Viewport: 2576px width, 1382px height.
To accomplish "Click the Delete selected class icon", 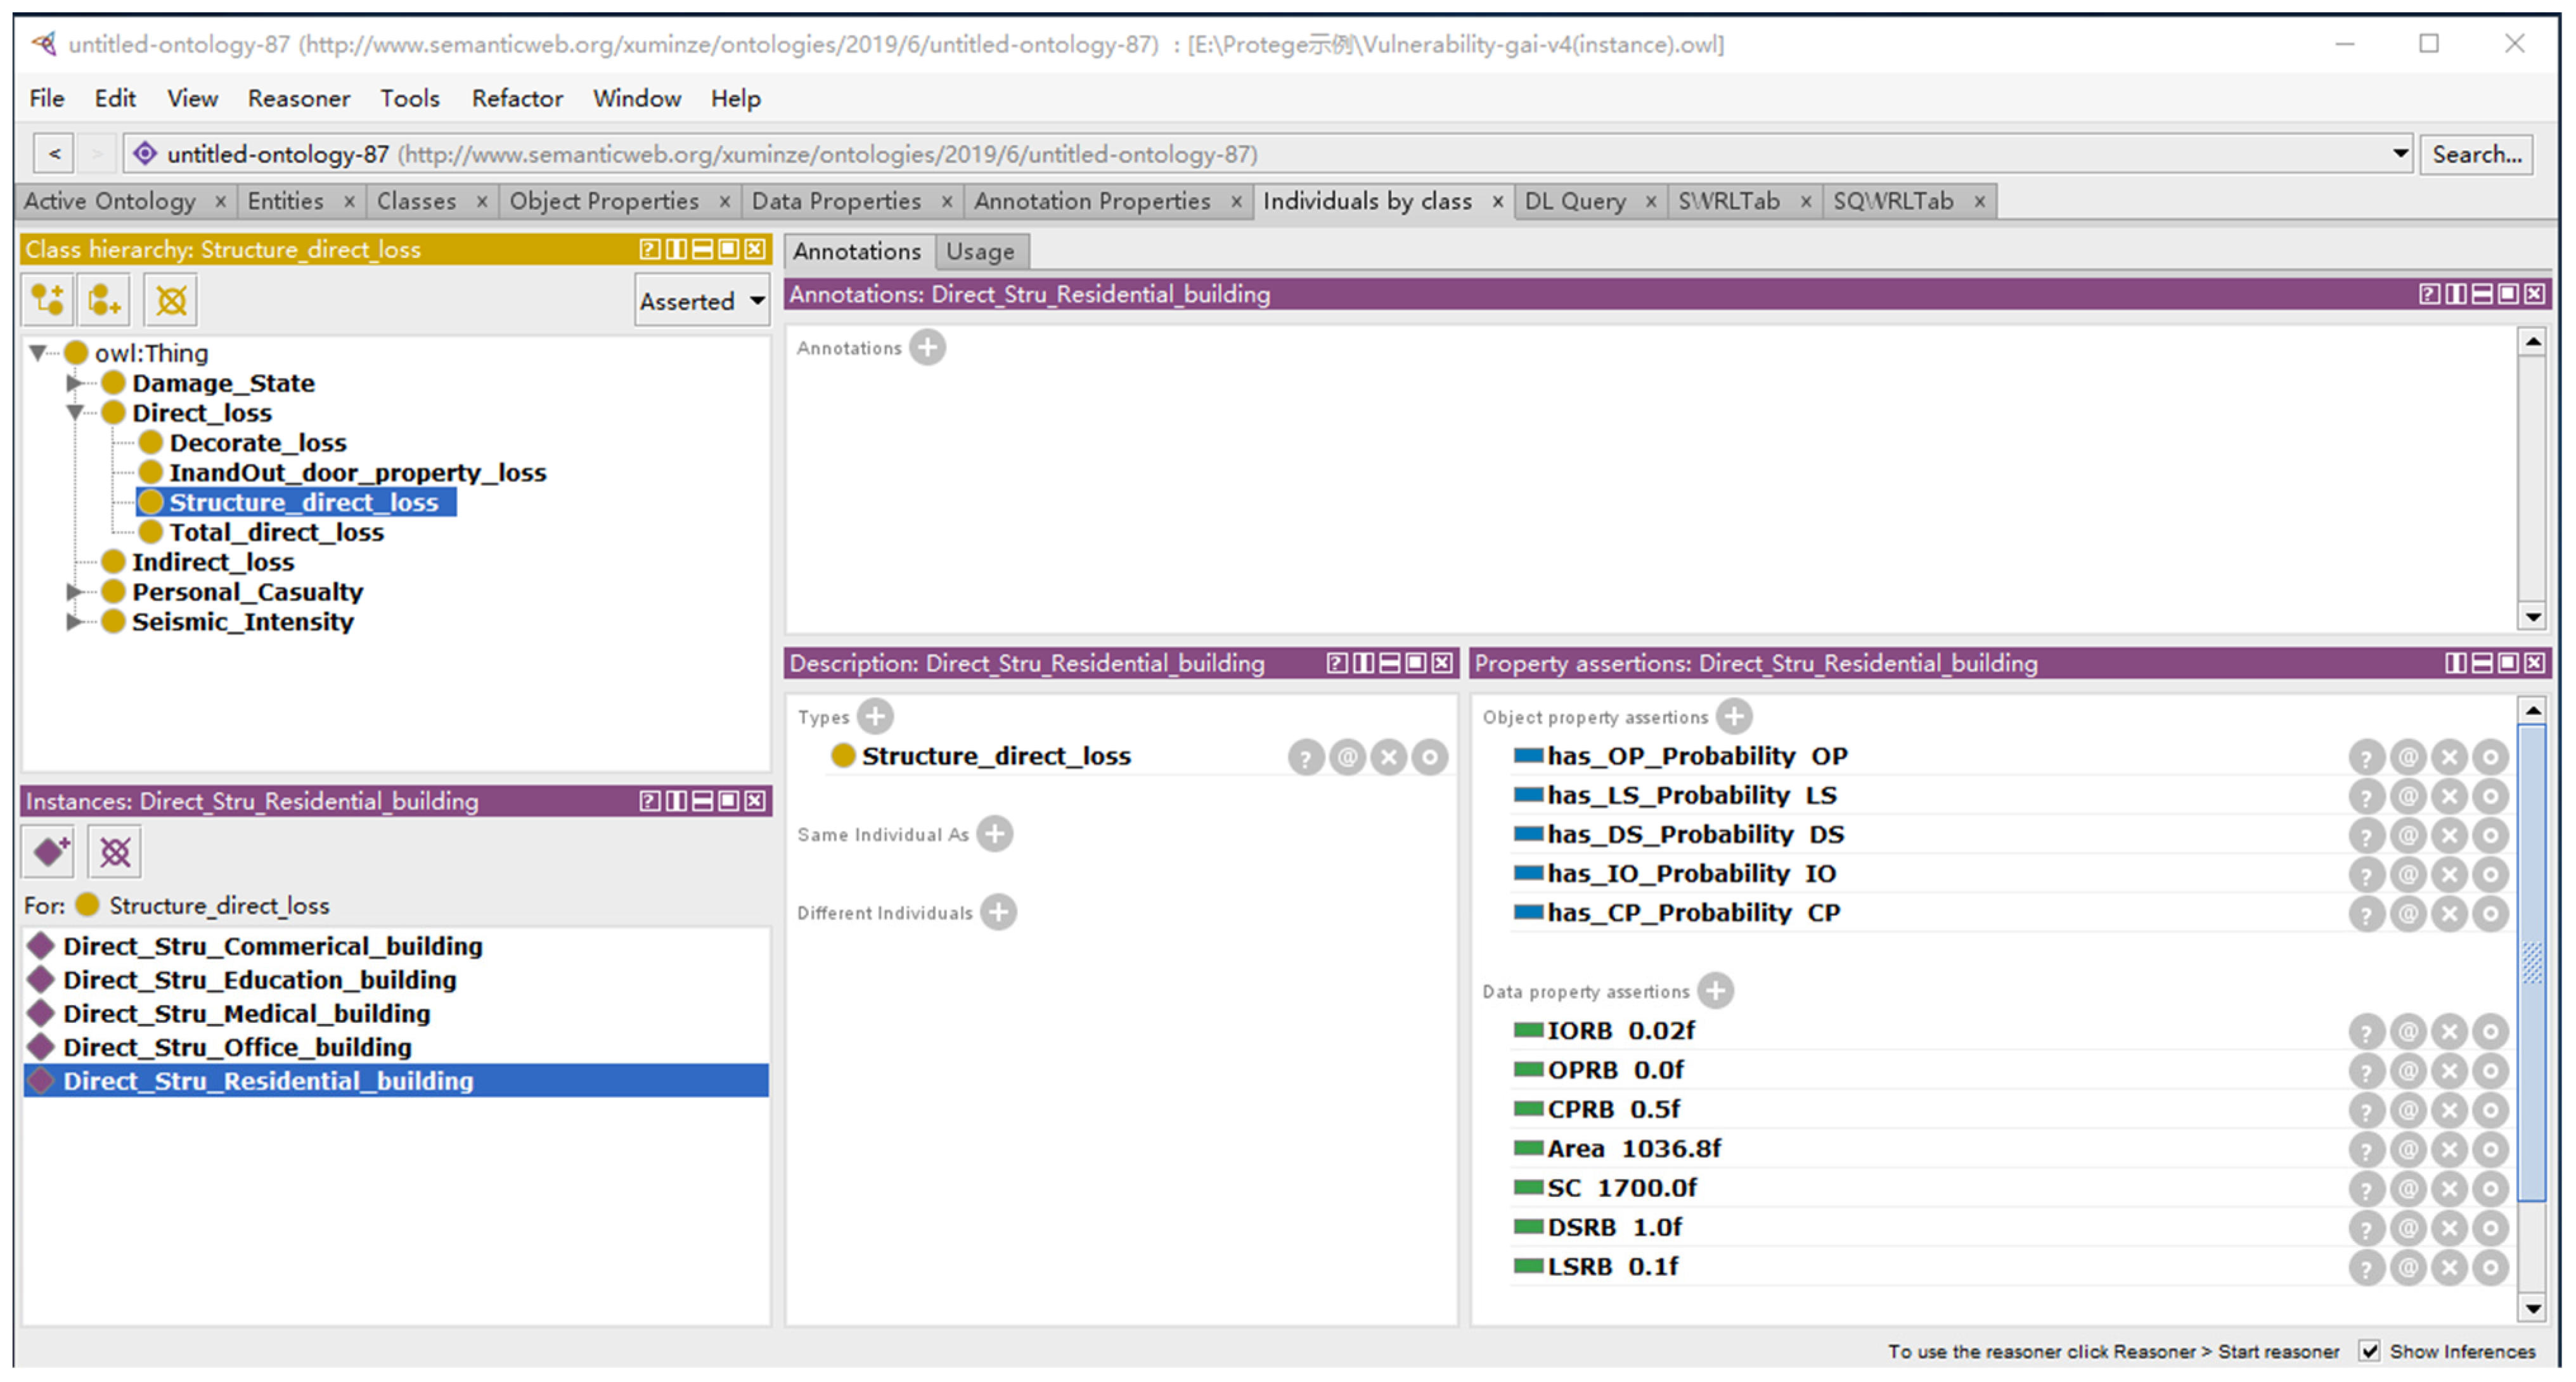I will 171,300.
